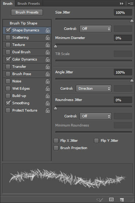Click the Roundness Jitter slider handle
Viewport: 135px width, 203px height.
click(x=55, y=108)
